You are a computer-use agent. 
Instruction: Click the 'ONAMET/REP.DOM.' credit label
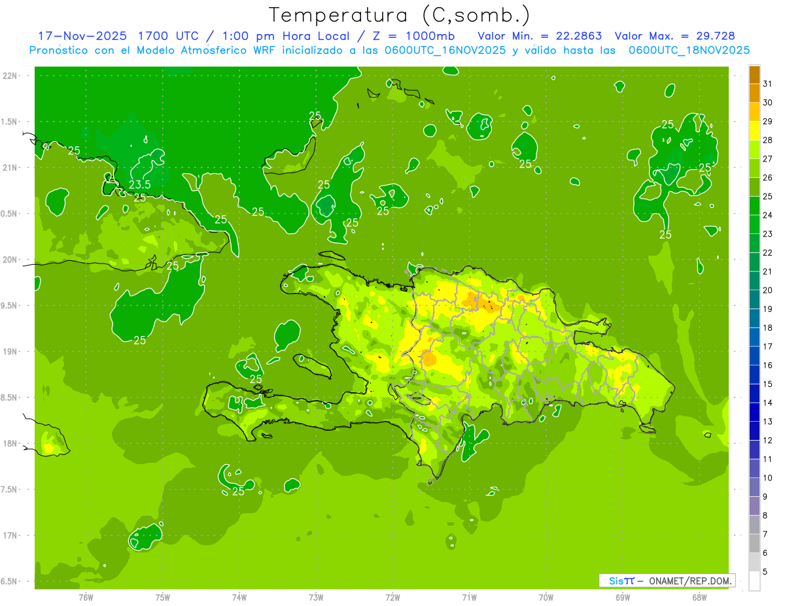coord(690,581)
